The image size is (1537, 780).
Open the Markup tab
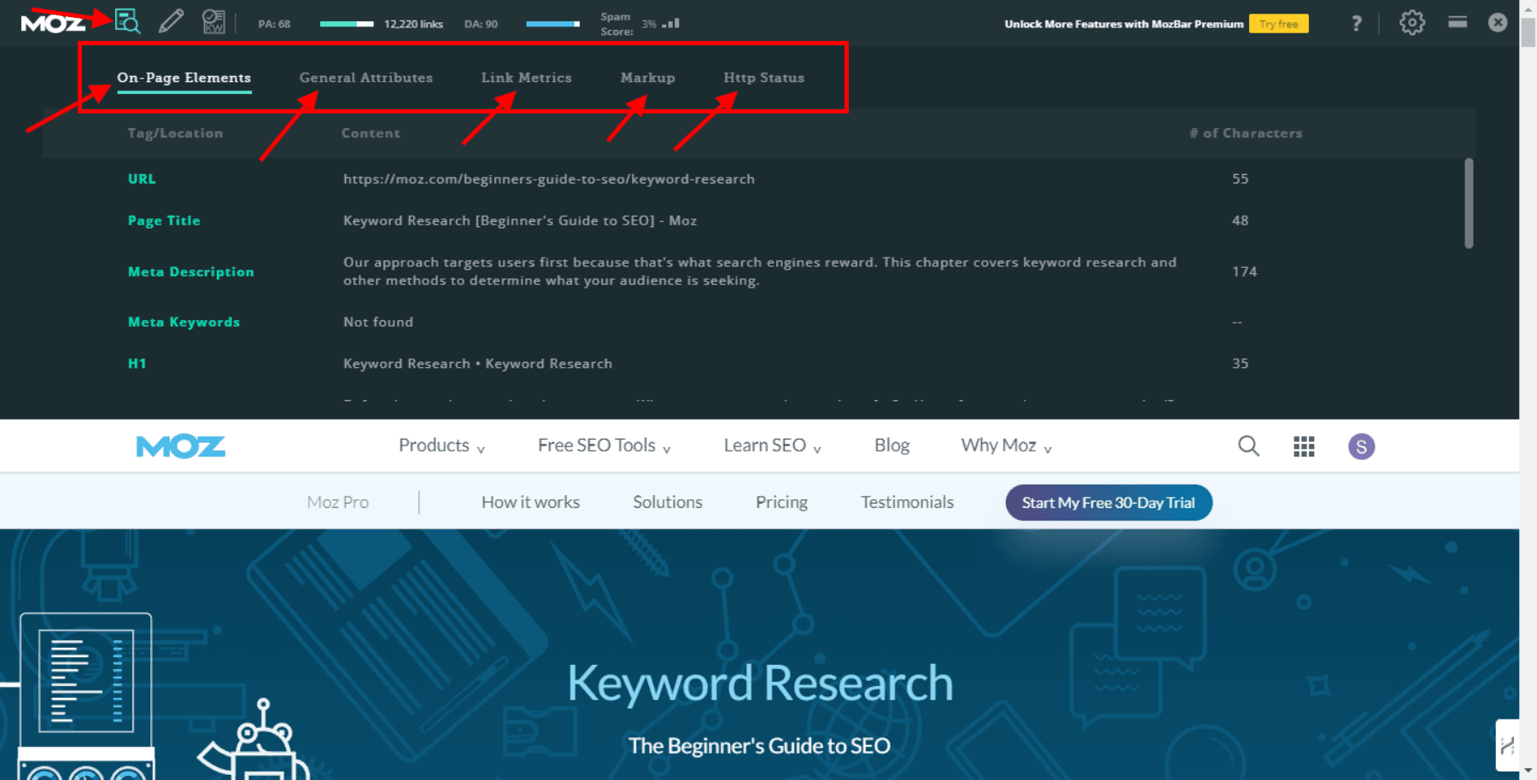coord(648,78)
